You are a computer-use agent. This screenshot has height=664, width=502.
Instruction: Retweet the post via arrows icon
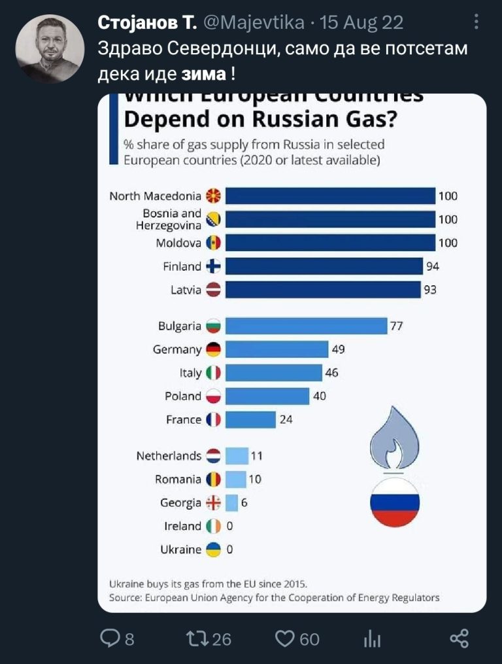point(198,638)
